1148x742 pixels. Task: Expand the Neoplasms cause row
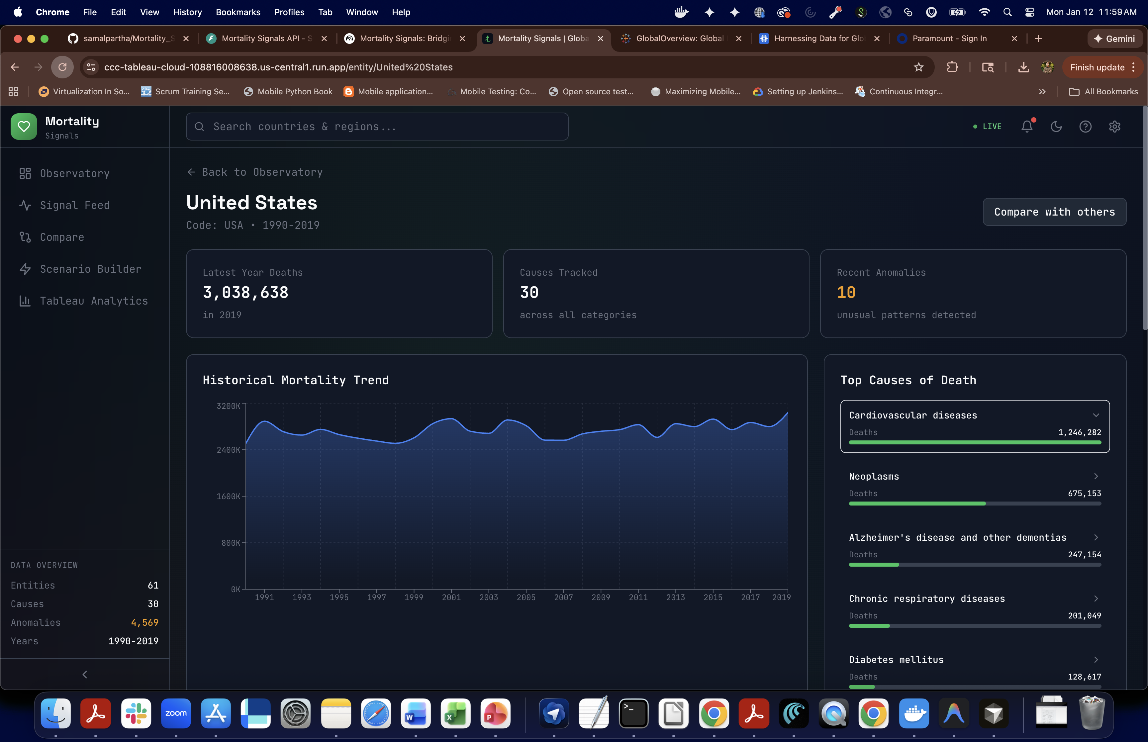(x=1096, y=477)
